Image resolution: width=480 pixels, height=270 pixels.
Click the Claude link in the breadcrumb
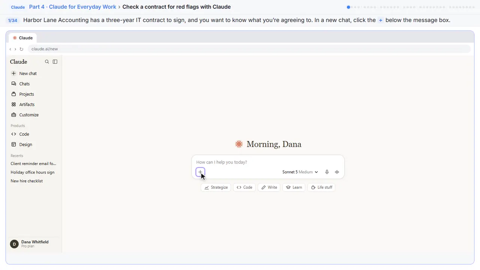tap(18, 7)
